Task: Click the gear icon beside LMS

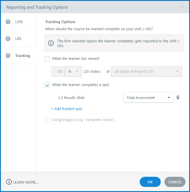Action: 8,22
